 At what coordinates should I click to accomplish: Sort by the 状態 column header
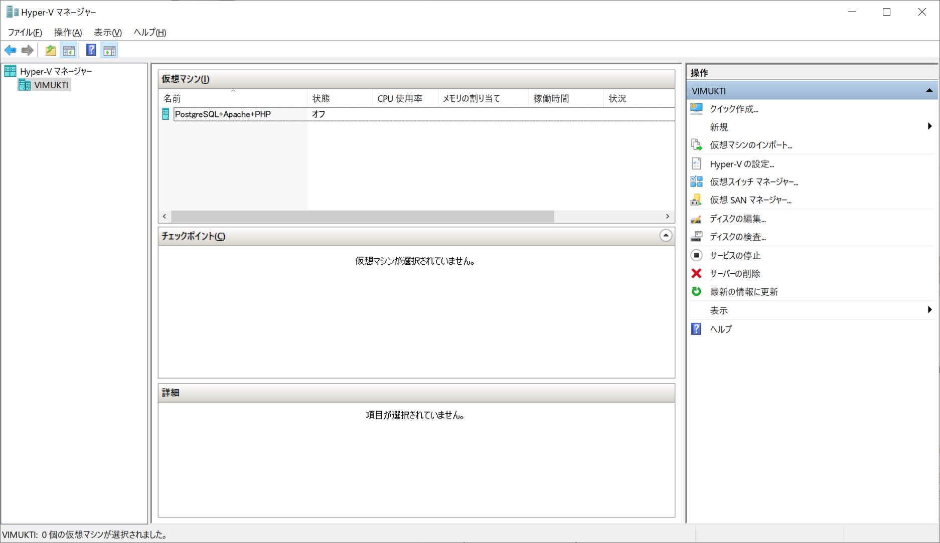pyautogui.click(x=340, y=98)
